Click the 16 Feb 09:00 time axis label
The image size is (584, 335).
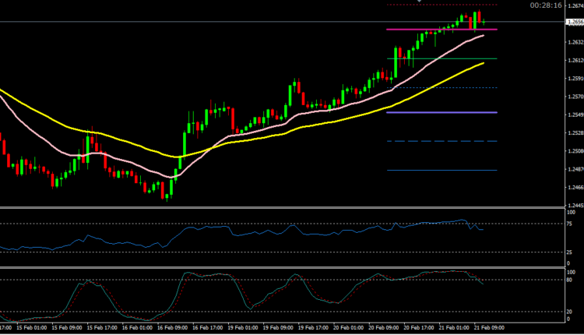(x=174, y=329)
